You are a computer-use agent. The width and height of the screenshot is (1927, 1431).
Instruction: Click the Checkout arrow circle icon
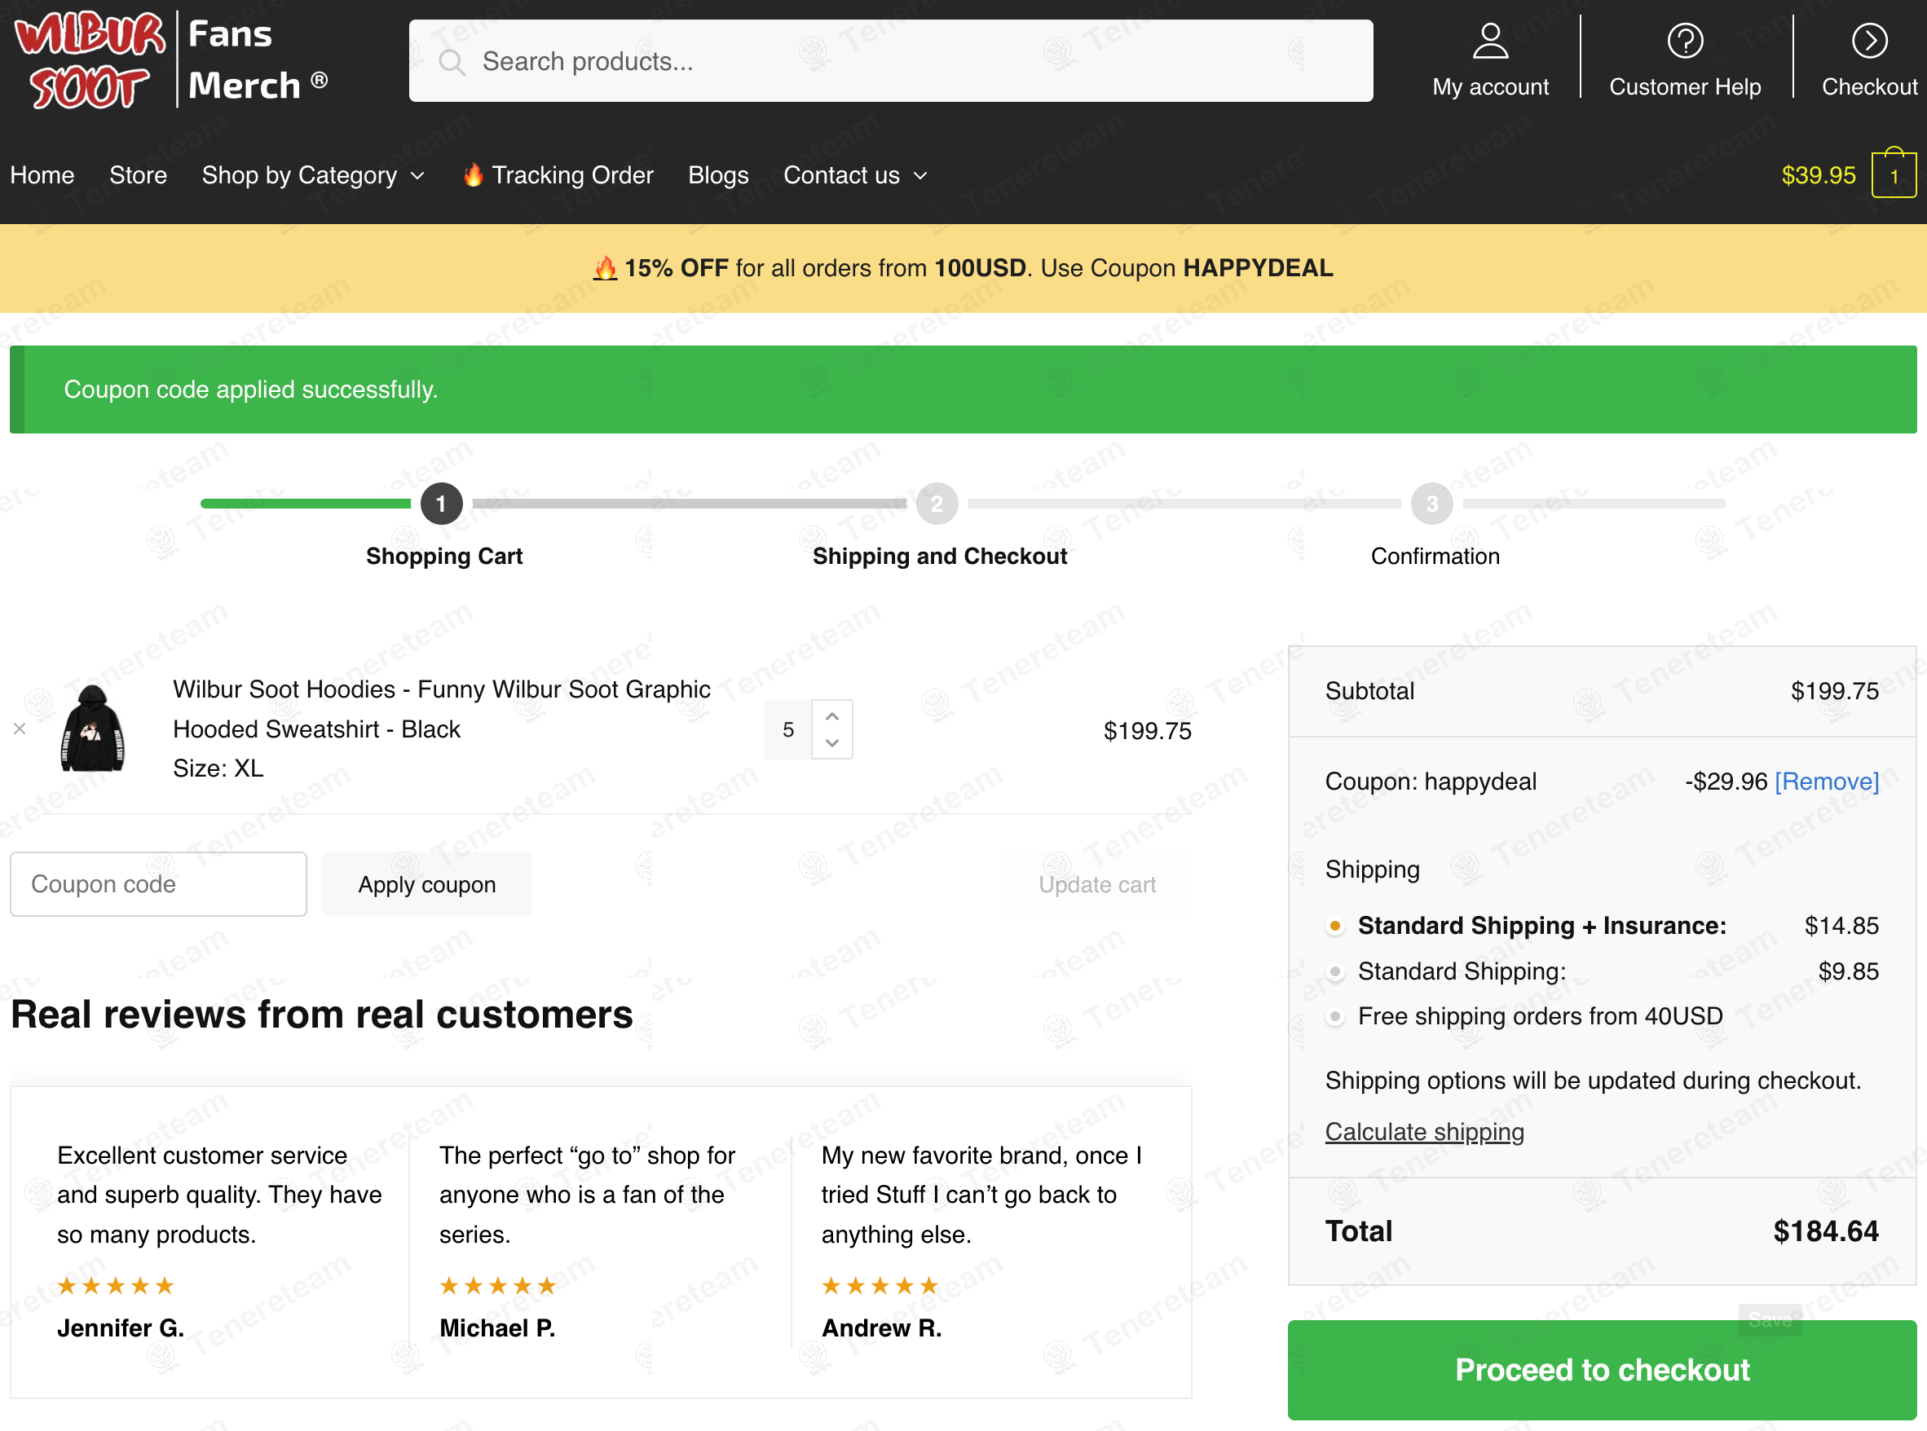tap(1869, 41)
